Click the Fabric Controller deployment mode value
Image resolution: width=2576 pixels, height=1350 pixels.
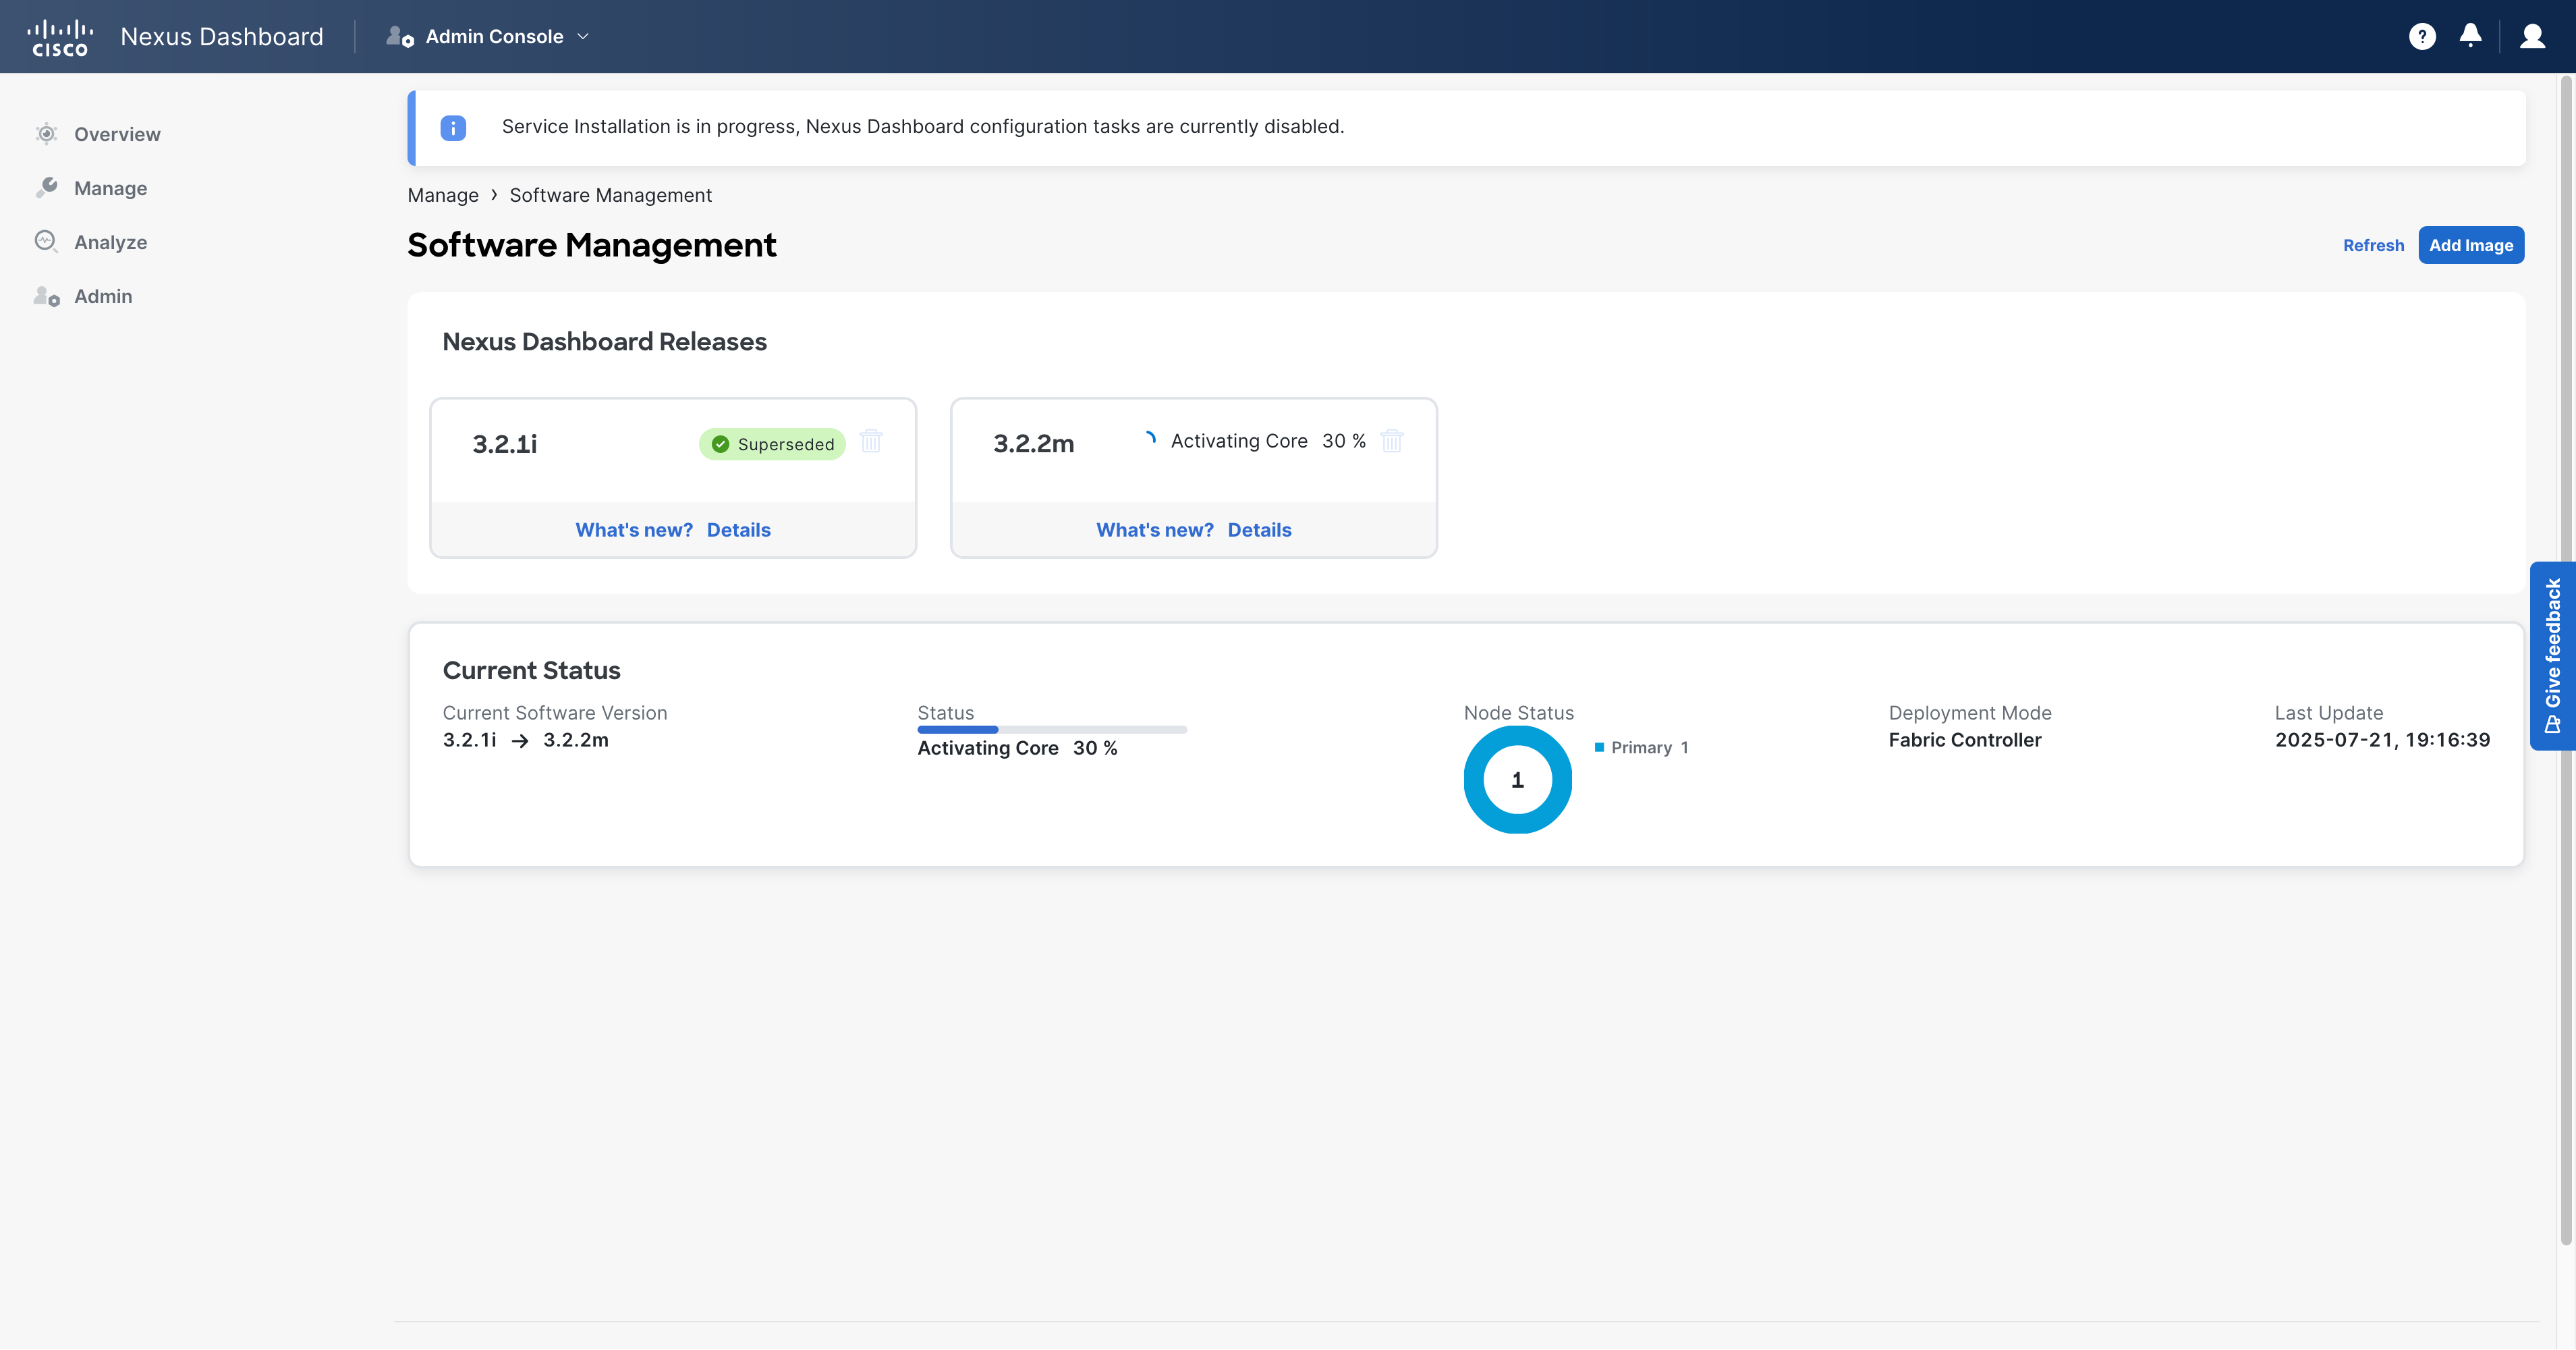1965,740
